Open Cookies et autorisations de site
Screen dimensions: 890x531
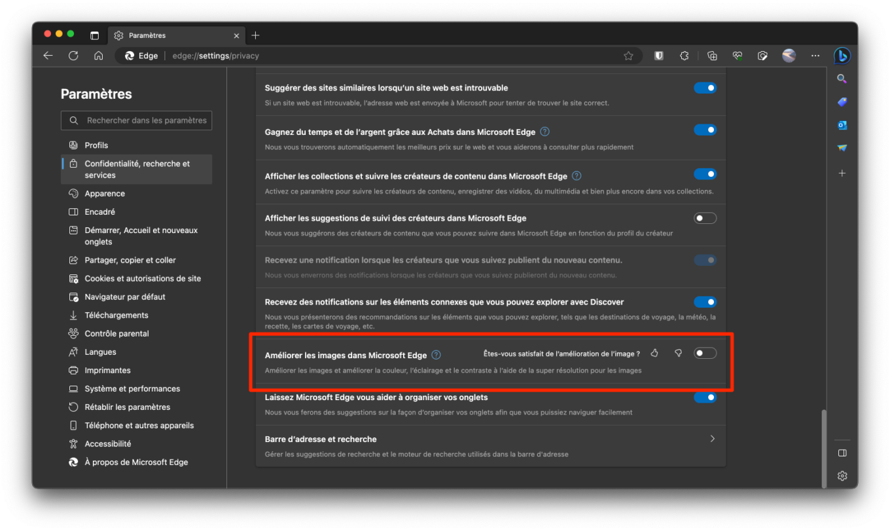[x=136, y=278]
